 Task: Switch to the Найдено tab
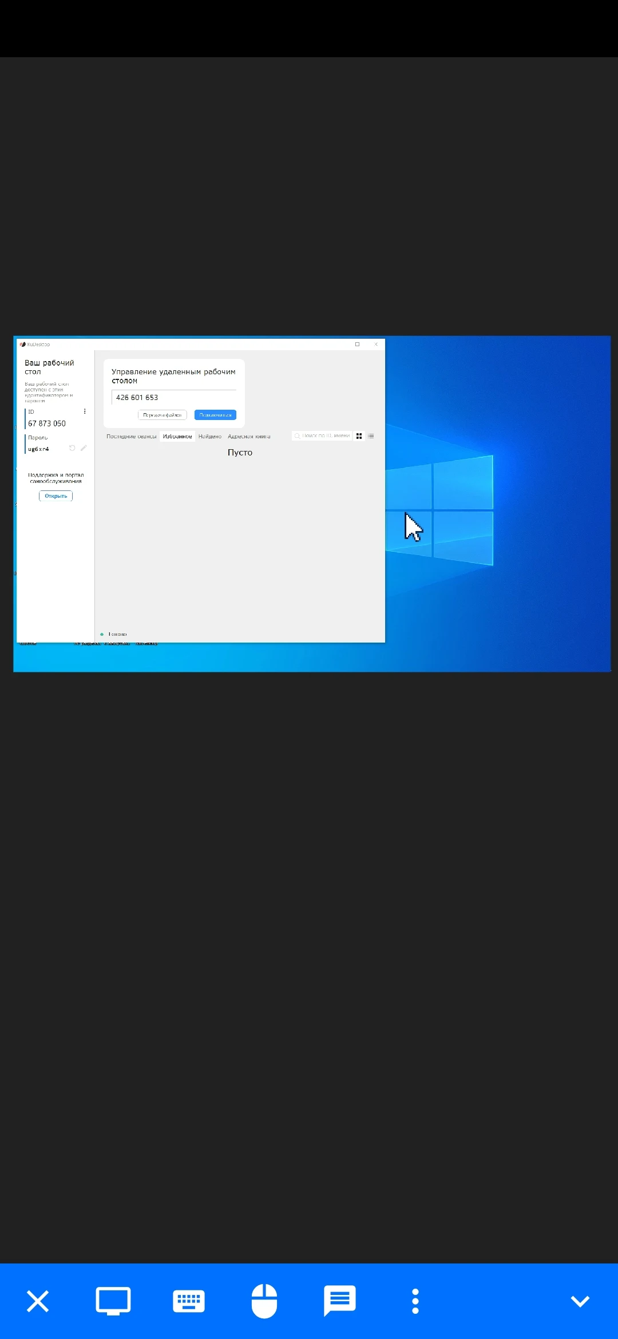point(210,437)
